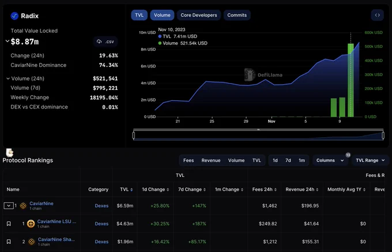The height and width of the screenshot is (252, 392).
Task: Switch rankings to the TVL tab
Action: [x=257, y=160]
